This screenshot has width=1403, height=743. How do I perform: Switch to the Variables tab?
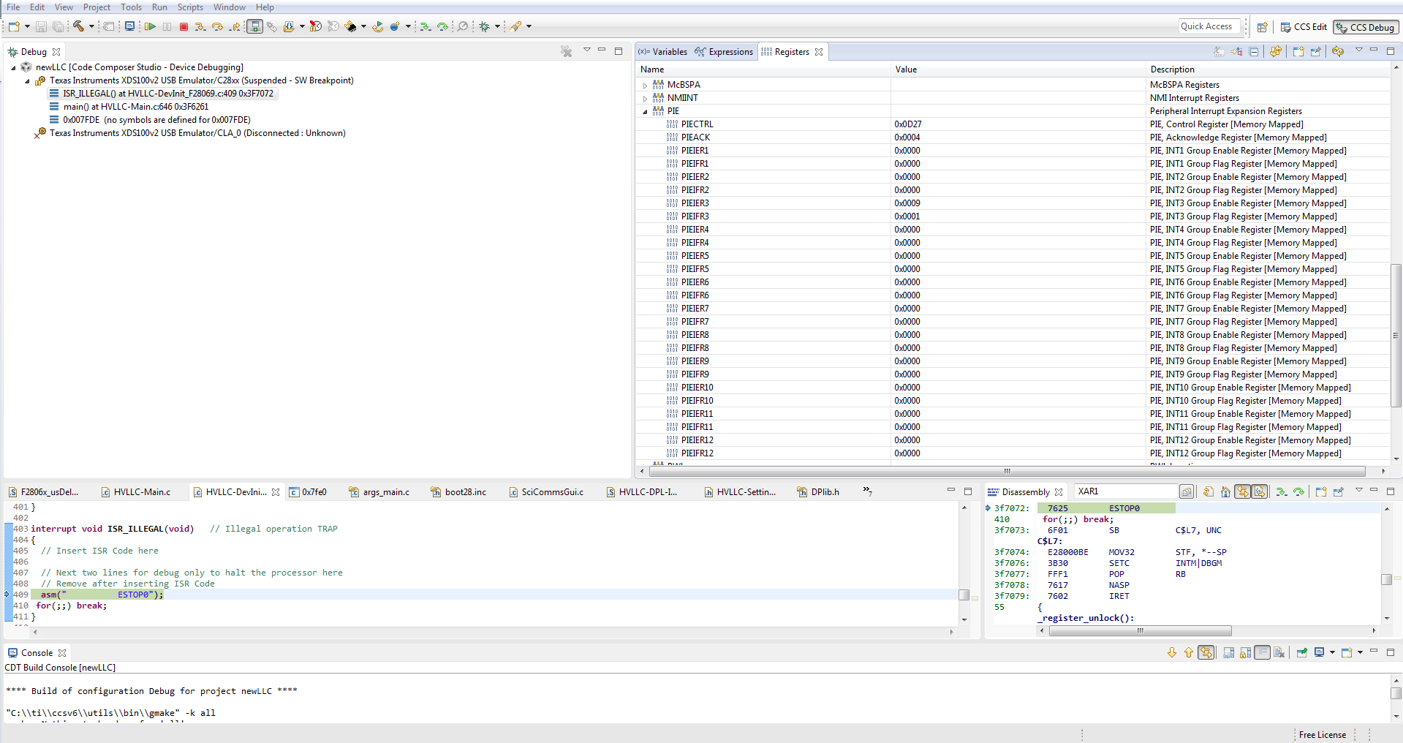pyautogui.click(x=662, y=52)
